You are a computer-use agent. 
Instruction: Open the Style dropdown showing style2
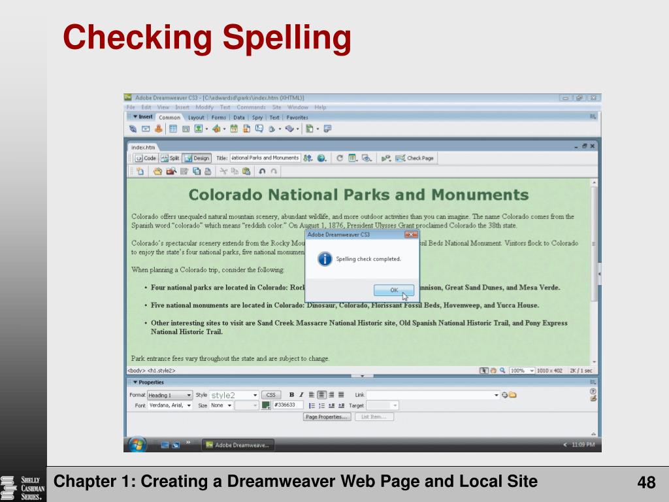tap(234, 395)
